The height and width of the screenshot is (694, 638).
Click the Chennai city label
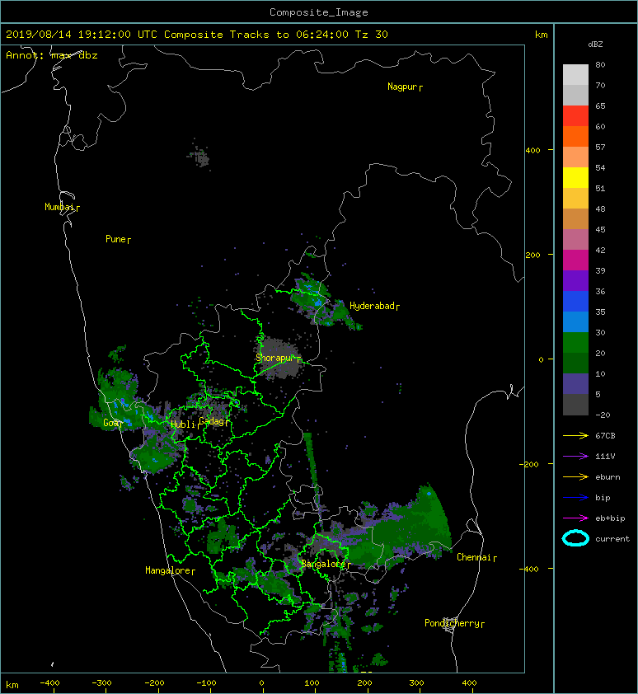click(476, 557)
